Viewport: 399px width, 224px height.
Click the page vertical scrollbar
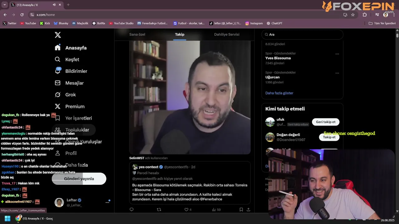tap(397, 35)
